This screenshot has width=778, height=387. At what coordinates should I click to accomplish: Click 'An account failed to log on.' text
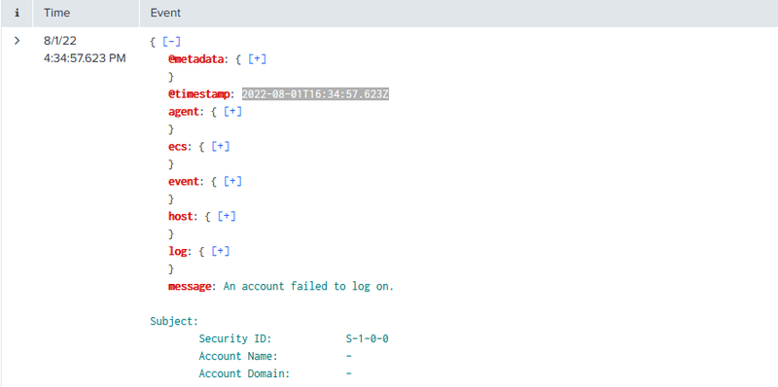308,286
